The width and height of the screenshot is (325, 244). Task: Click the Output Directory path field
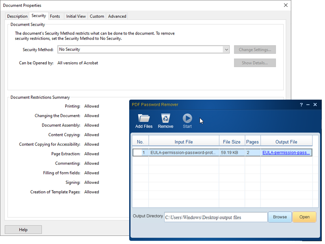pyautogui.click(x=216, y=217)
